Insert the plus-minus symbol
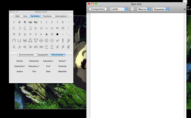 [19, 34]
